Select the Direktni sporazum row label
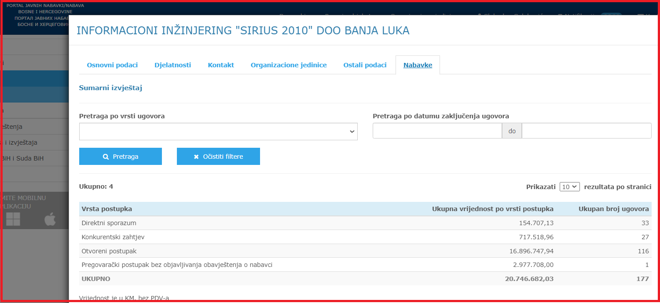Viewport: 660px width, 303px height. 109,223
